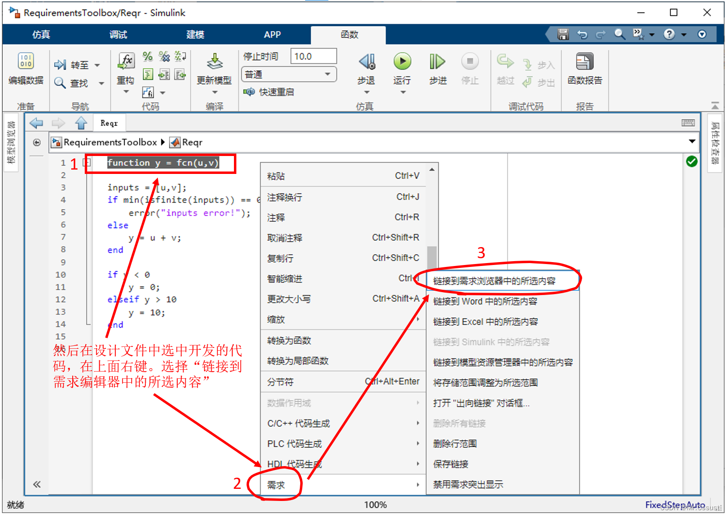Click the 需求 (Requirements) context menu item
The width and height of the screenshot is (727, 515).
tap(276, 485)
